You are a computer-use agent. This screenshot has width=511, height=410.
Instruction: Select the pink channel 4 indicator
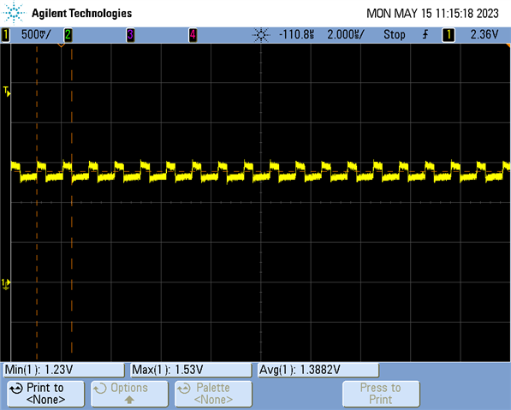pos(193,34)
